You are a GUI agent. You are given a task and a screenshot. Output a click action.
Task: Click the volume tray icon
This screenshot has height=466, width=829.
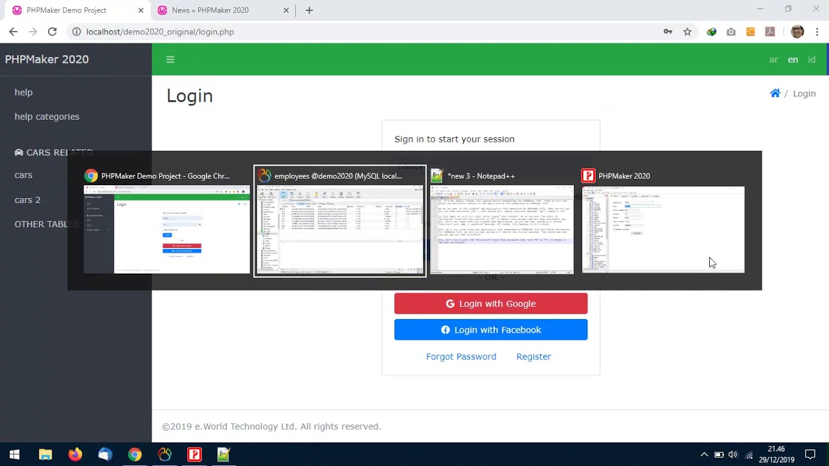pos(732,454)
